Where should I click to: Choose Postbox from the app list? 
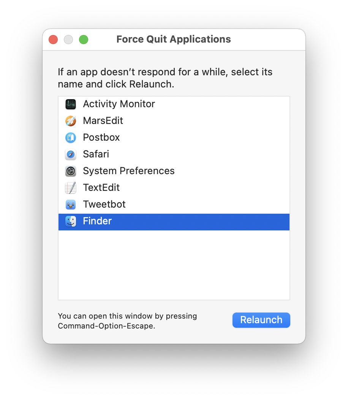tap(101, 138)
